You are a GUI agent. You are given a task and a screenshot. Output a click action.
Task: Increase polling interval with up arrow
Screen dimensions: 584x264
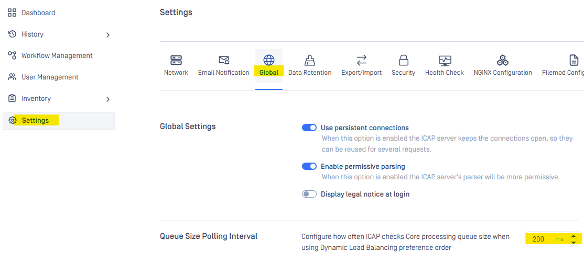pos(574,236)
